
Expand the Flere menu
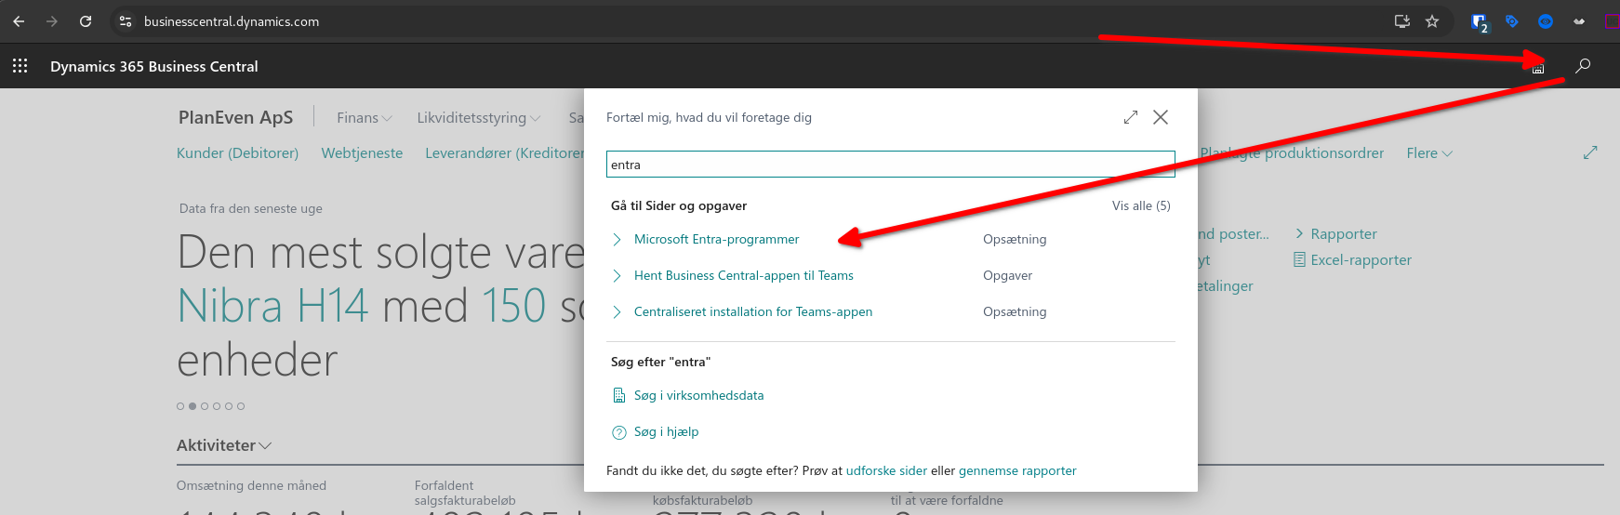[1429, 153]
